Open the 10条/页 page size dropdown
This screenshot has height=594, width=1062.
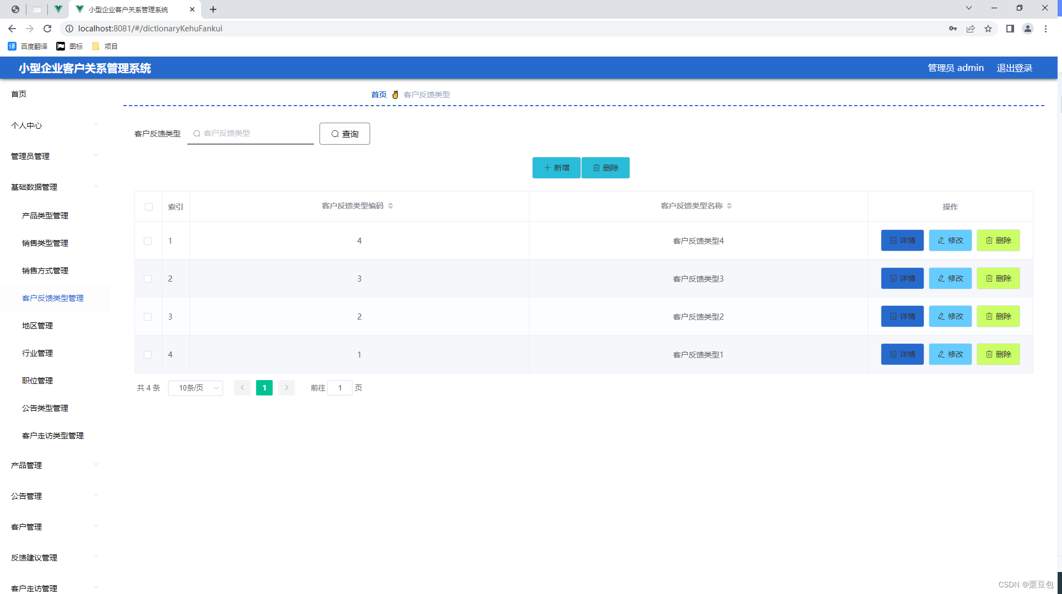(x=195, y=388)
